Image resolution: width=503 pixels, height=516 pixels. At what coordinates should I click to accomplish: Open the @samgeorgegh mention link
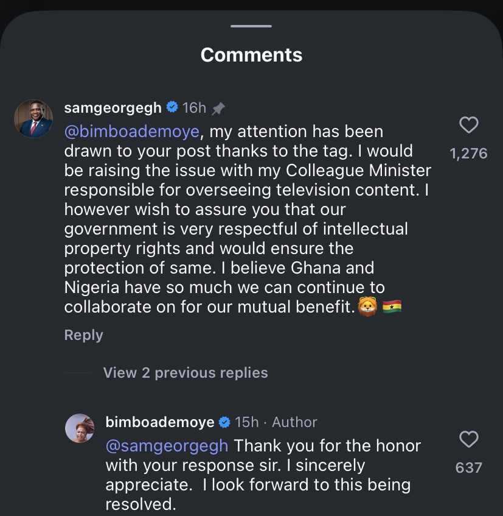pyautogui.click(x=167, y=446)
